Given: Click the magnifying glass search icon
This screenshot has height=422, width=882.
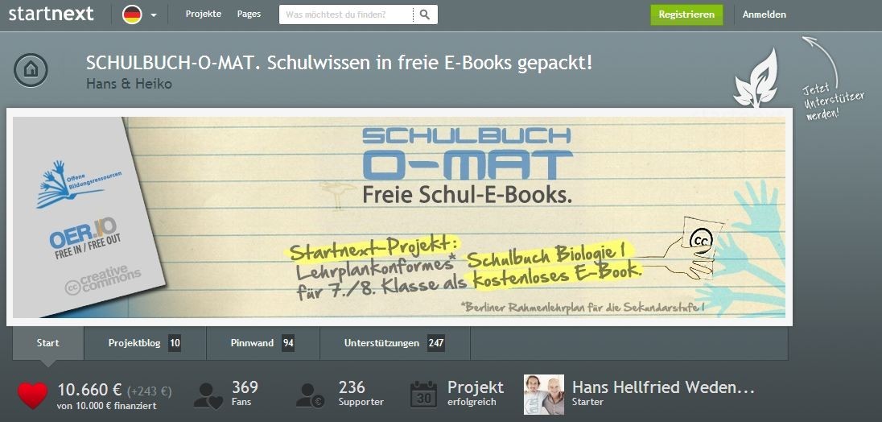Looking at the screenshot, I should pos(425,14).
